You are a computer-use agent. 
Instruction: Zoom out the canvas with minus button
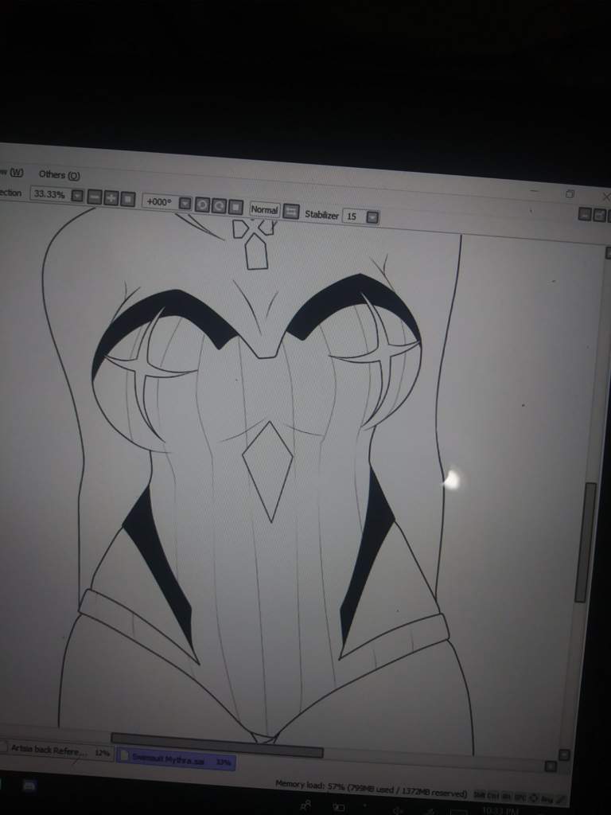click(95, 197)
